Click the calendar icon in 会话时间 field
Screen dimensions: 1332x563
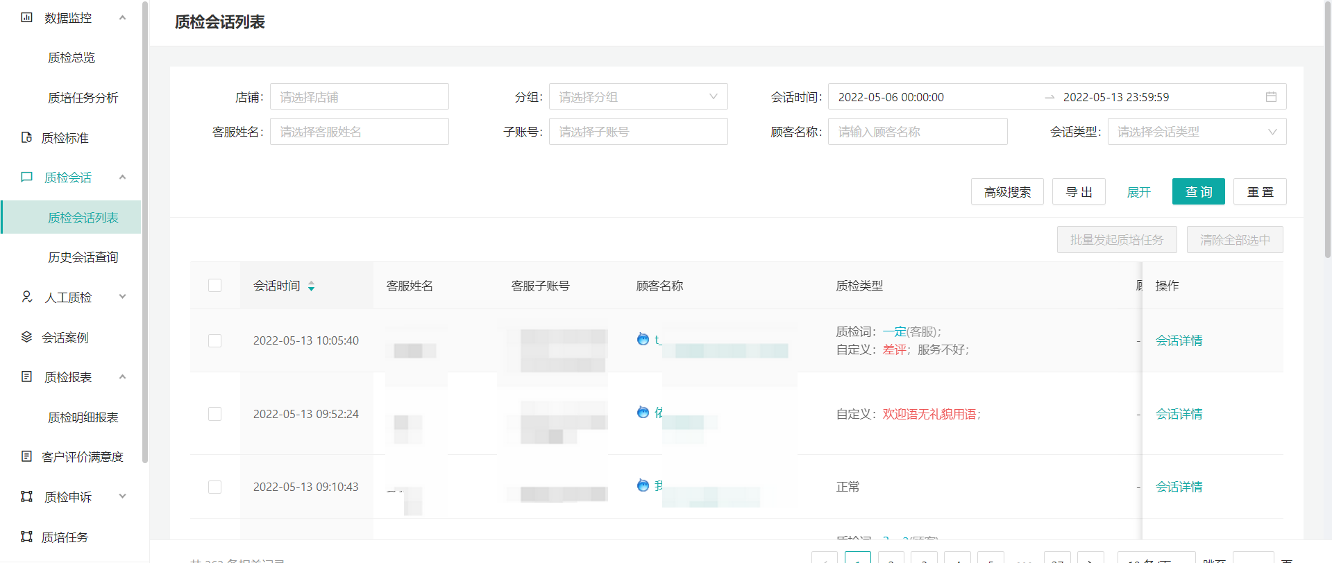(1271, 97)
